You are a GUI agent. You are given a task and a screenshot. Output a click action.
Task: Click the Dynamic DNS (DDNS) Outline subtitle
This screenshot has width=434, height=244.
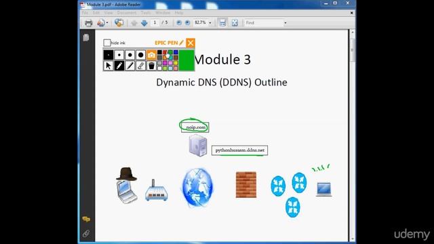(x=222, y=83)
